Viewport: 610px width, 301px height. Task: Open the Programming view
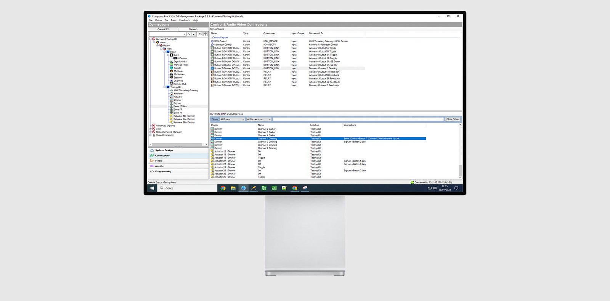[178, 171]
